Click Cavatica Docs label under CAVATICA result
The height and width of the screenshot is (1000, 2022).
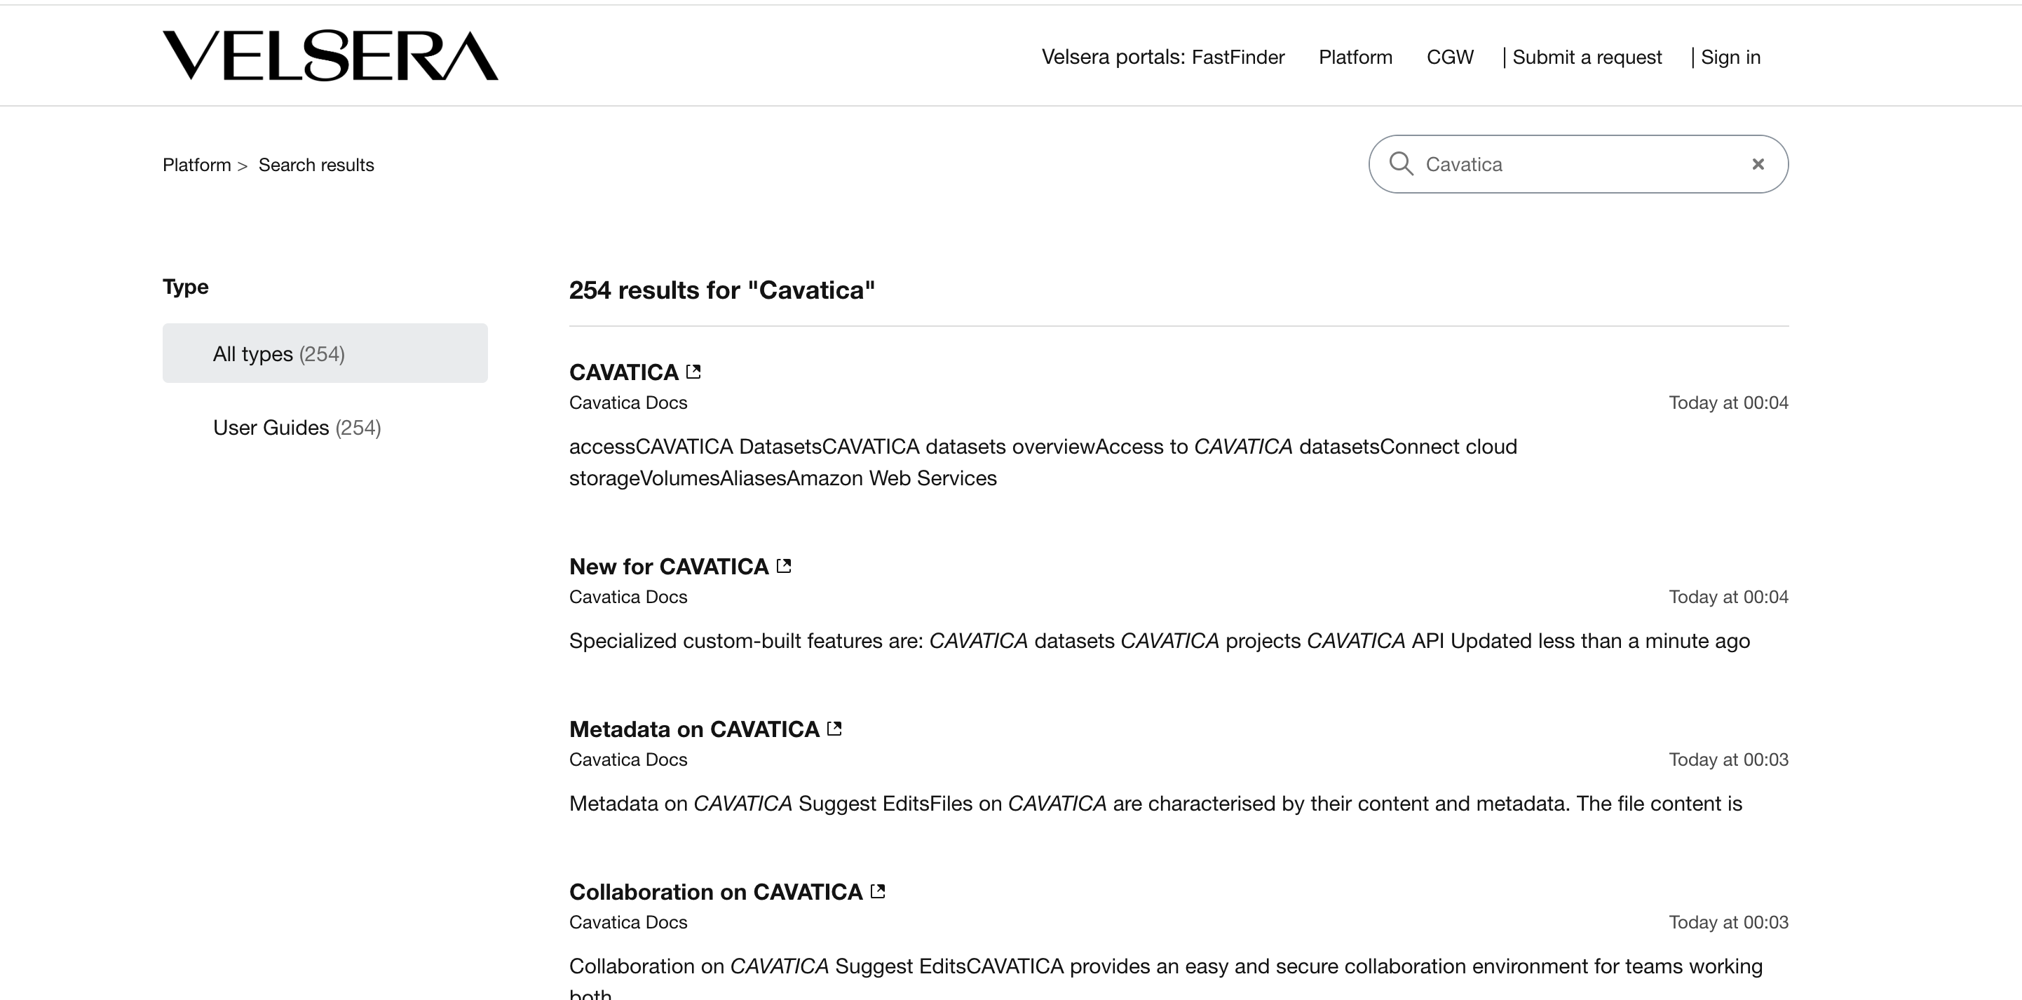tap(628, 403)
